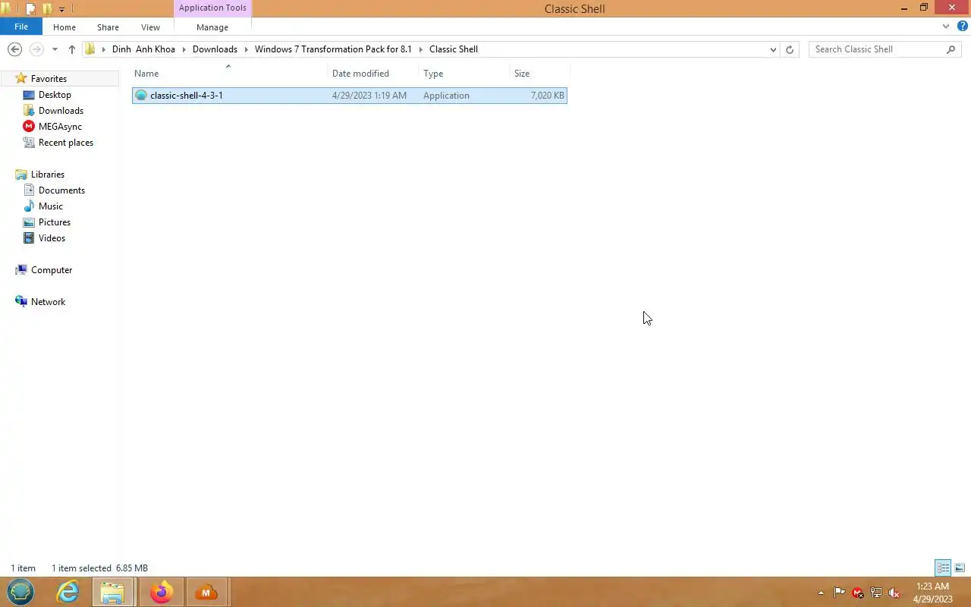Select Computer in navigation pane
The image size is (971, 607).
pos(52,270)
